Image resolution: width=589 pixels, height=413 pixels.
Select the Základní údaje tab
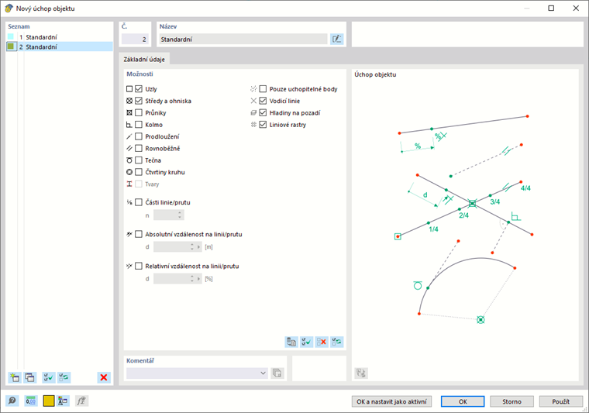[x=144, y=60]
